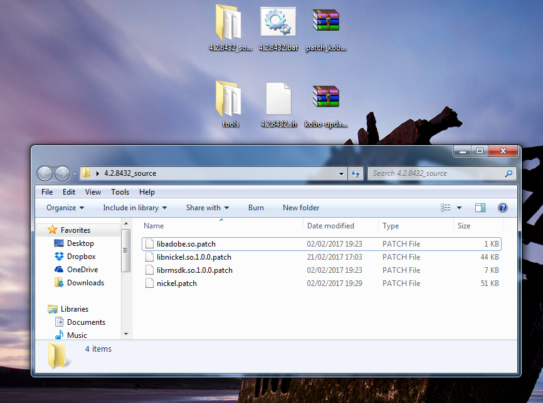Minimize the Explorer window
543x403 pixels.
click(462, 151)
